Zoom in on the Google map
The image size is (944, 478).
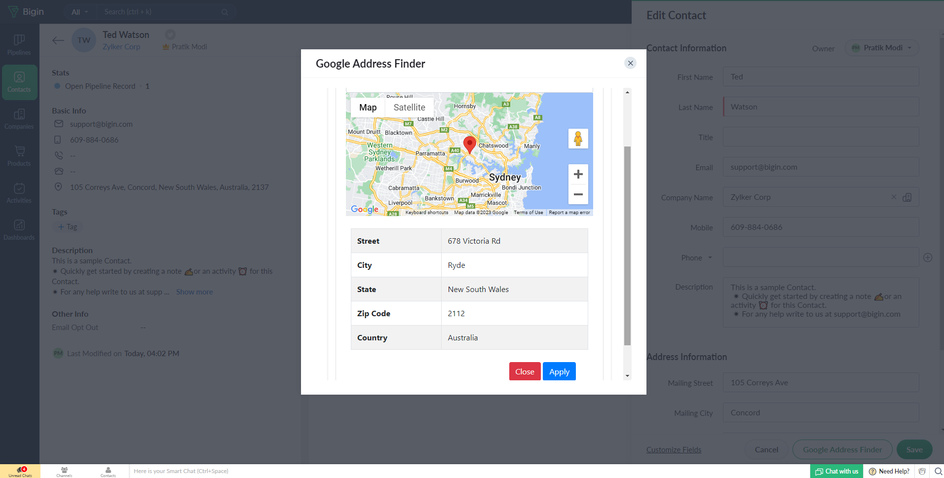pyautogui.click(x=578, y=174)
